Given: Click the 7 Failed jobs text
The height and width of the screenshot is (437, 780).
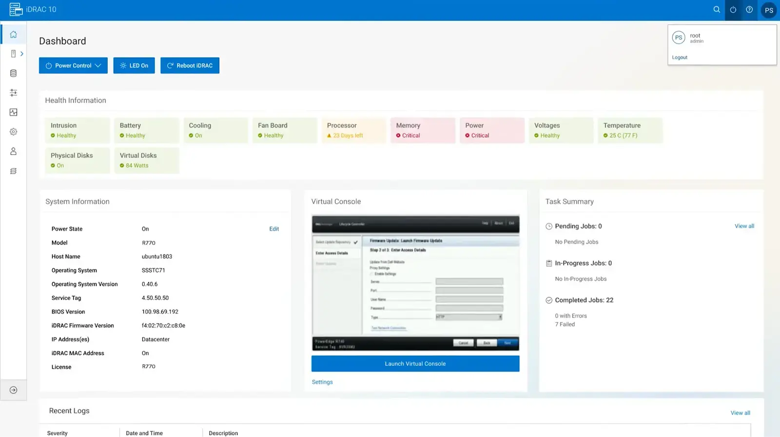Looking at the screenshot, I should point(565,324).
